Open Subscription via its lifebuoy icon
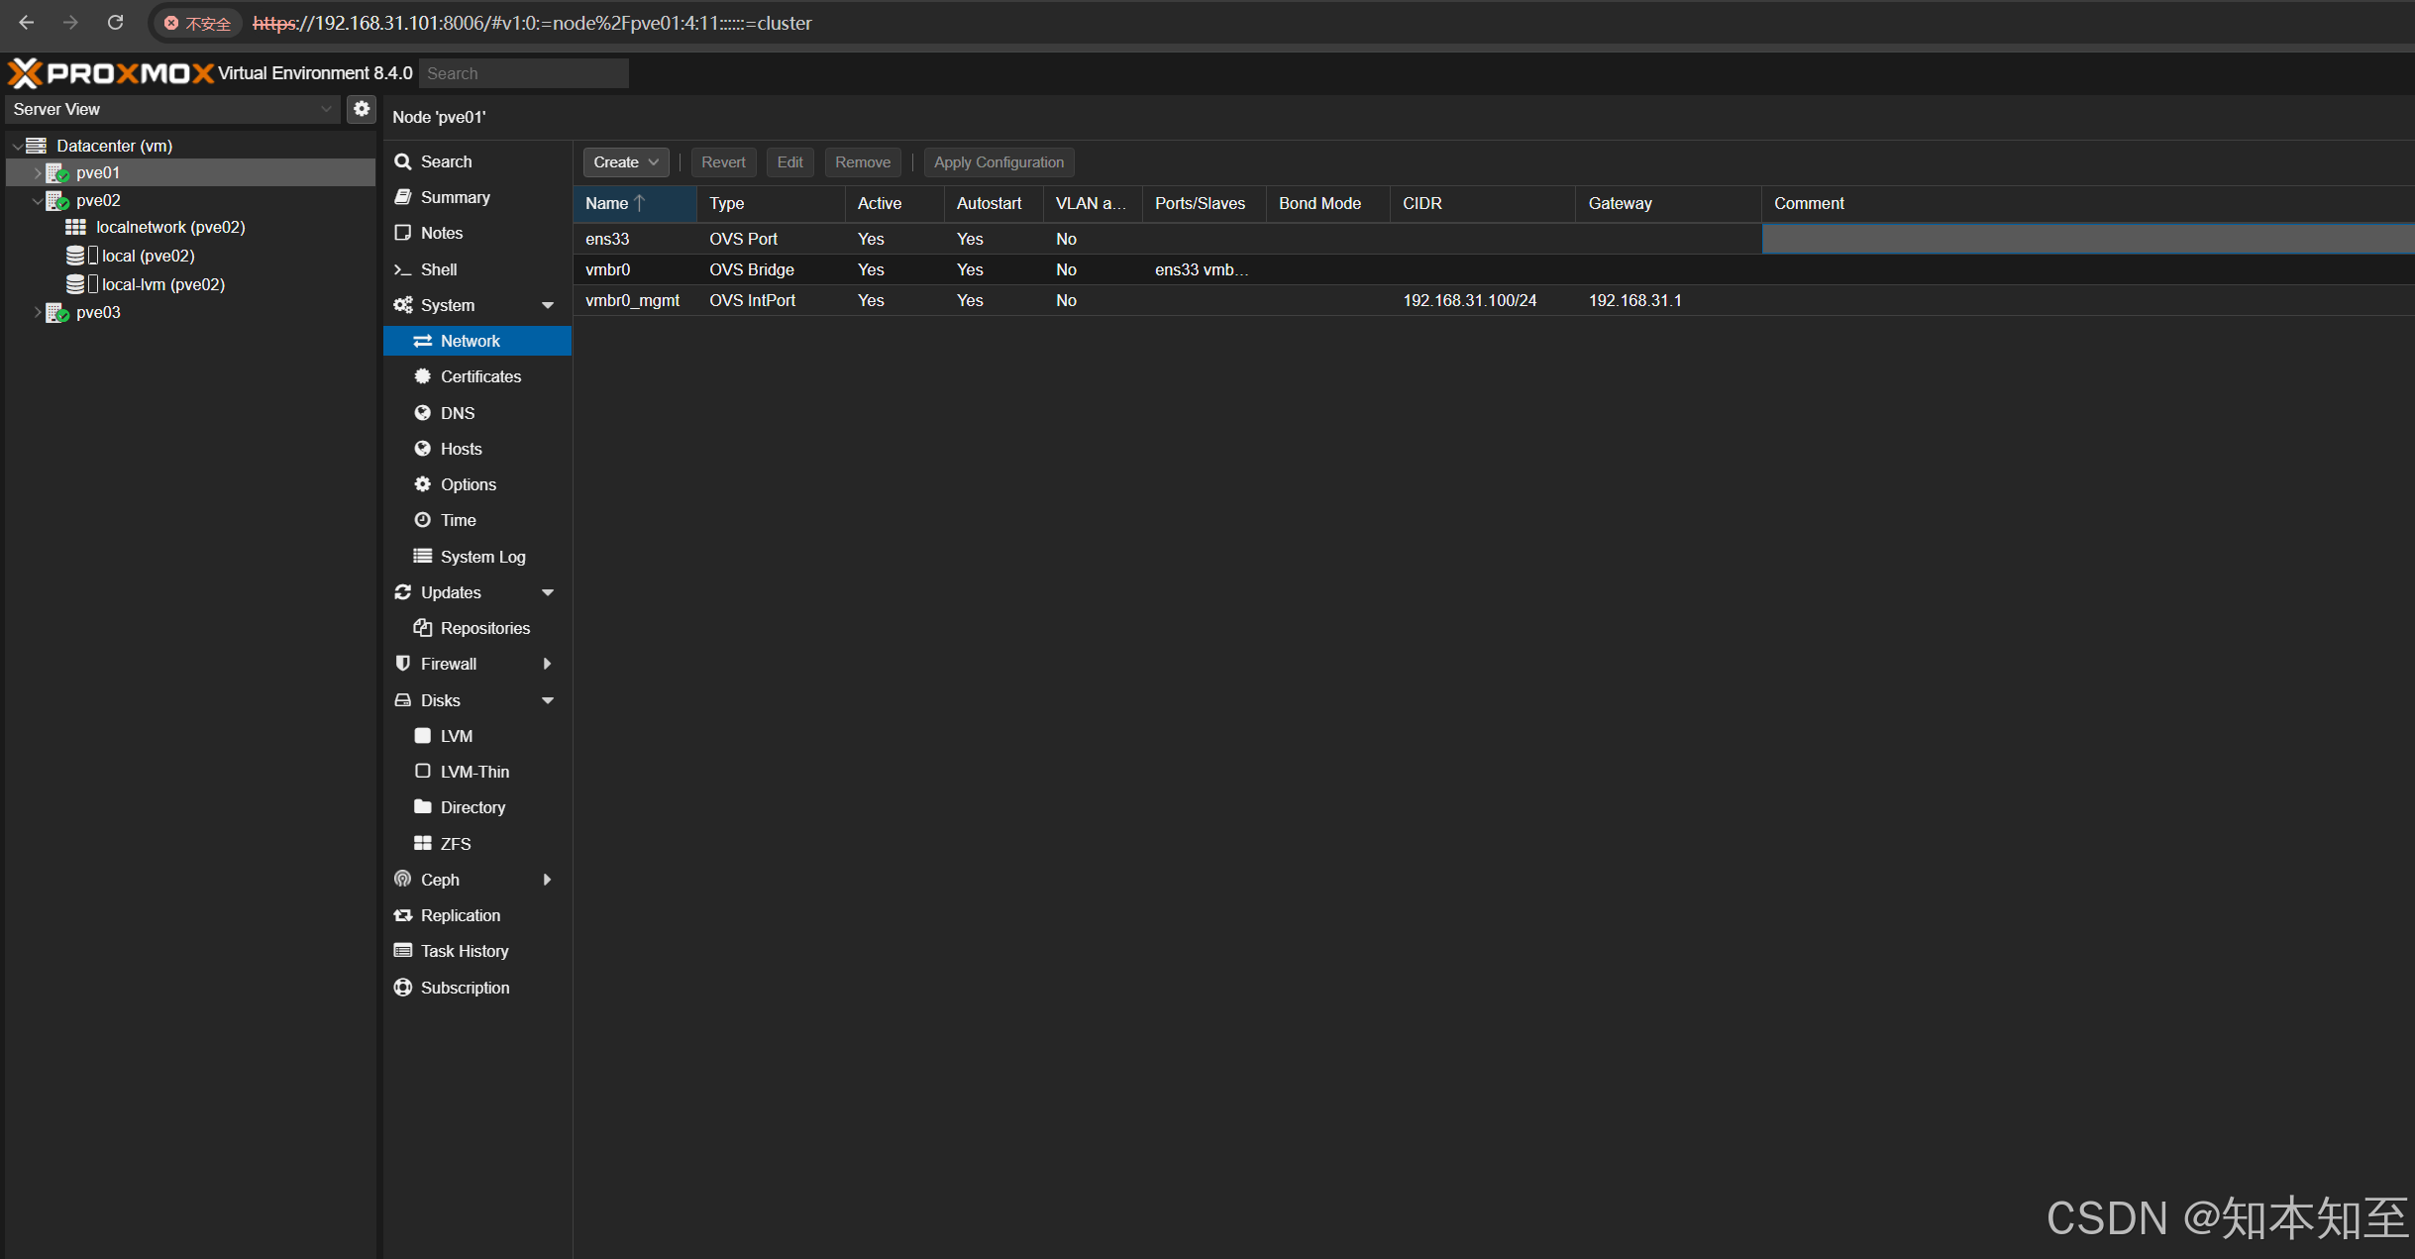The width and height of the screenshot is (2415, 1259). 402,988
